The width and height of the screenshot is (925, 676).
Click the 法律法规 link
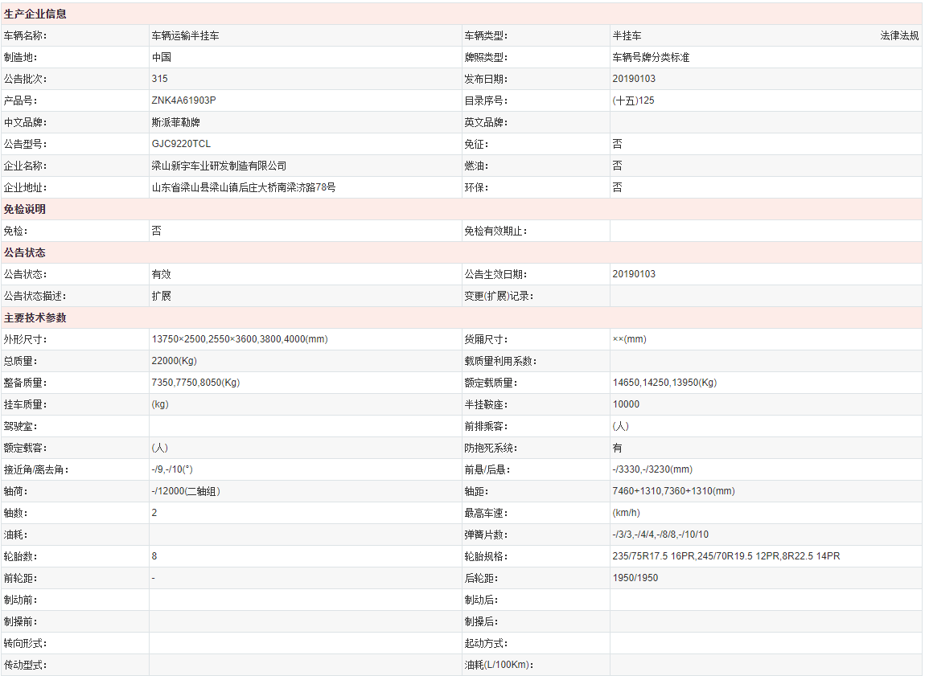pyautogui.click(x=899, y=36)
